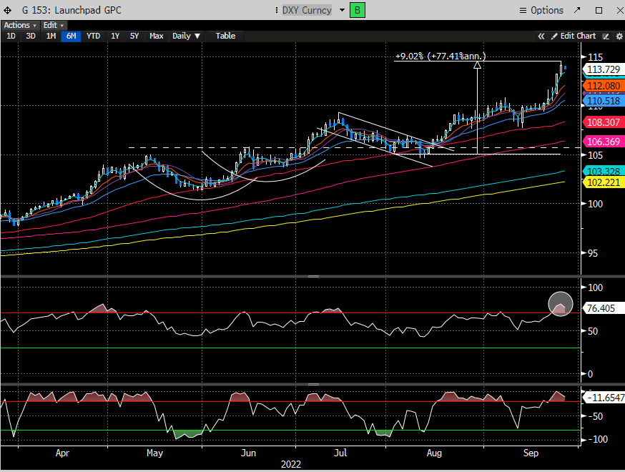Open the DXY Curncy security dropdown arrow
The width and height of the screenshot is (625, 472).
342,10
